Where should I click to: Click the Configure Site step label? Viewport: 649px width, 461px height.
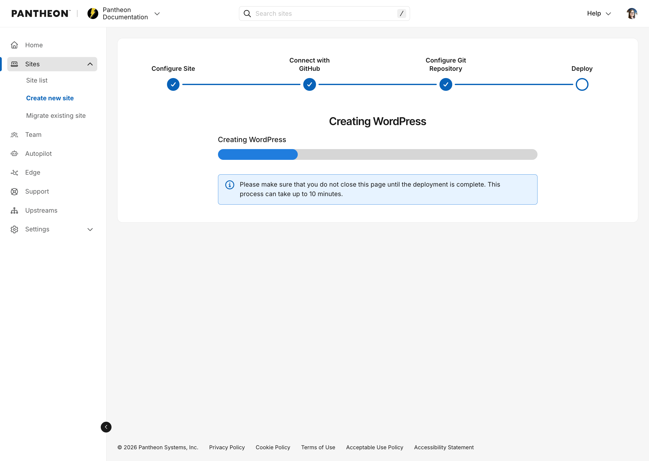[x=173, y=69]
